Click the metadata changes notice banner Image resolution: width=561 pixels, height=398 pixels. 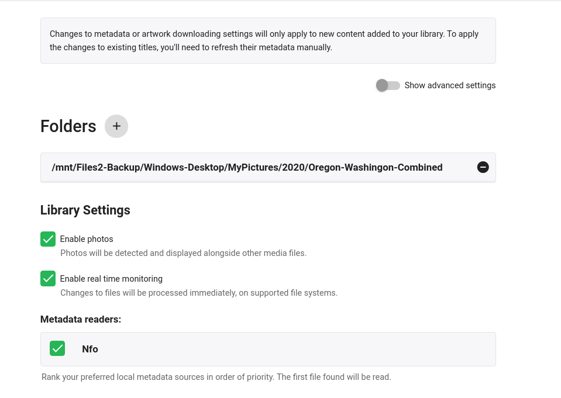[x=268, y=41]
